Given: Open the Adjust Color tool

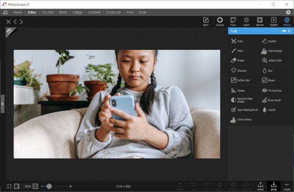Looking at the screenshot, I should point(272,60).
